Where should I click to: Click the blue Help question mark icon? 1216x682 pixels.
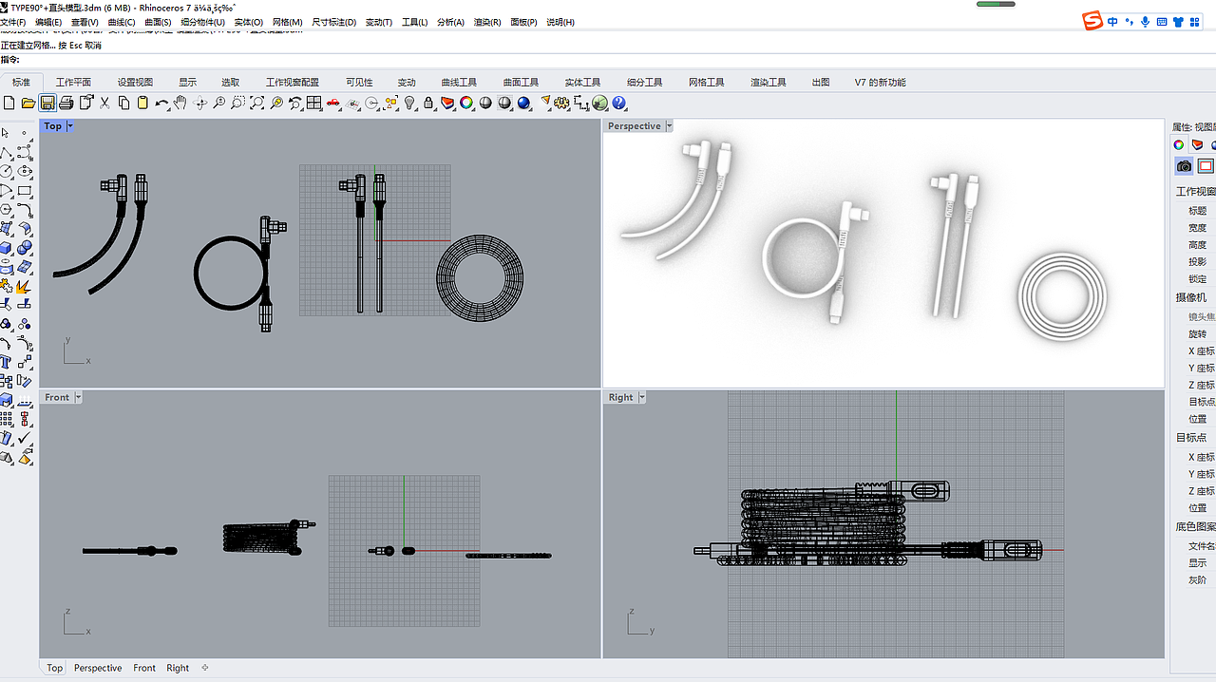click(618, 103)
